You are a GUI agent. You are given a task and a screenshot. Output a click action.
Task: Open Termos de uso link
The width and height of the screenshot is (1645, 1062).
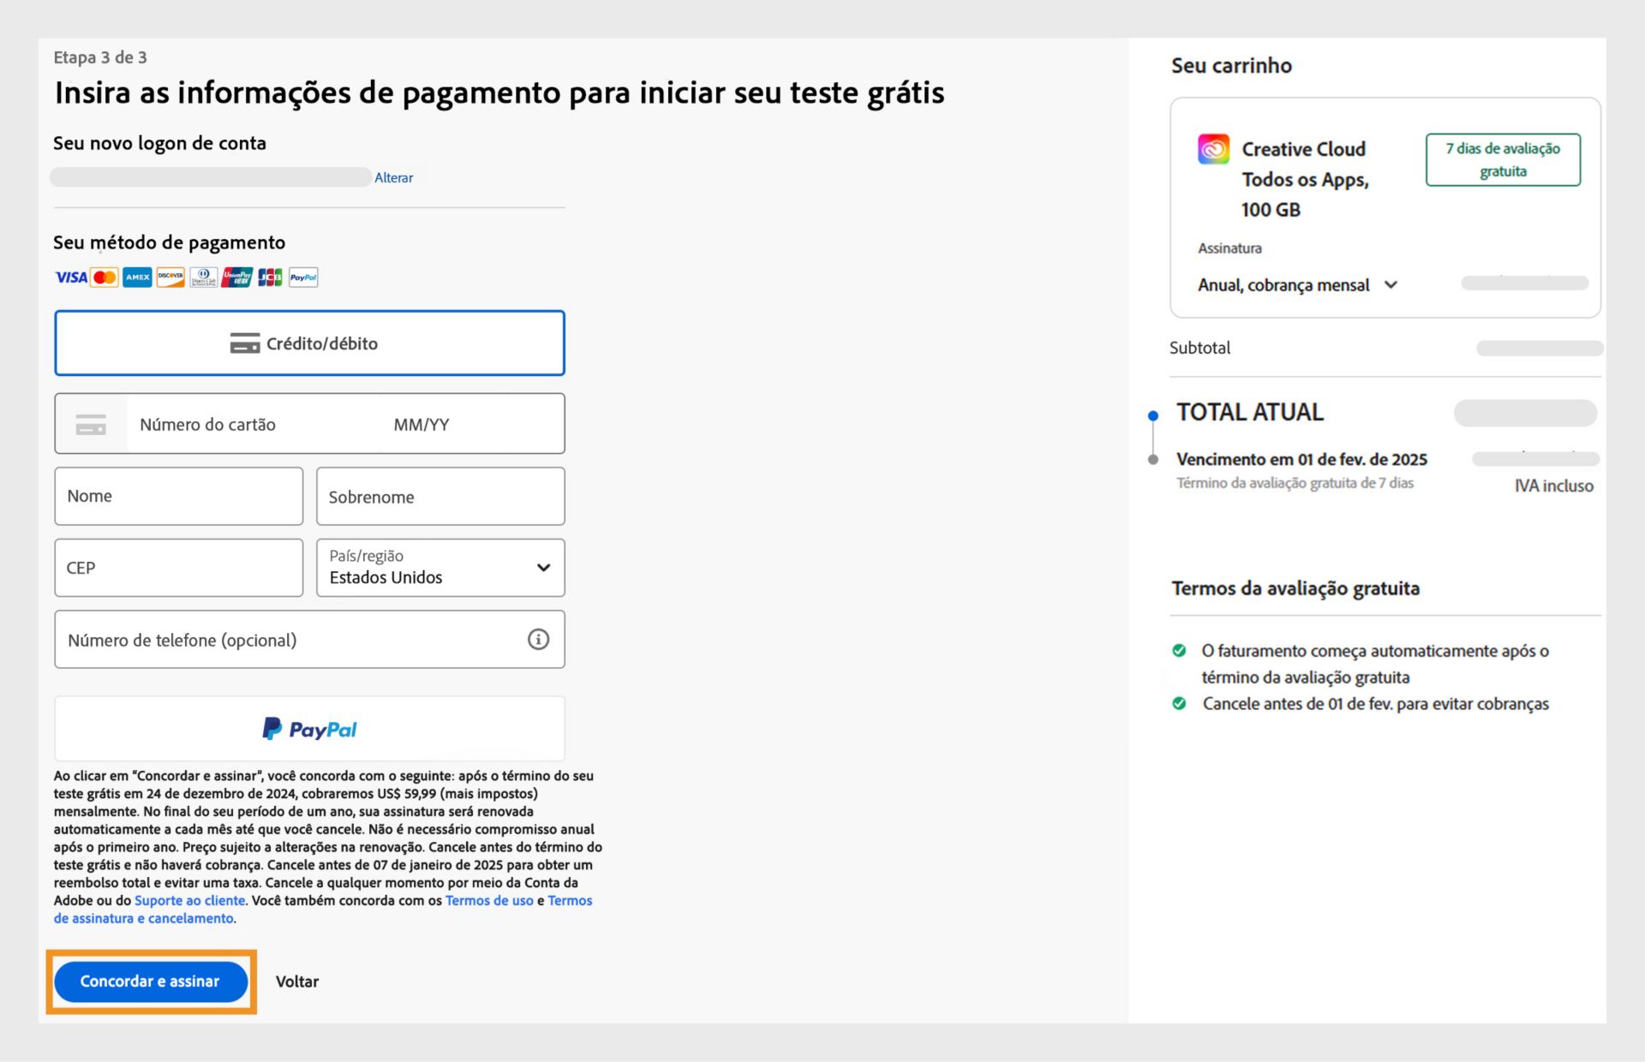[x=489, y=900]
